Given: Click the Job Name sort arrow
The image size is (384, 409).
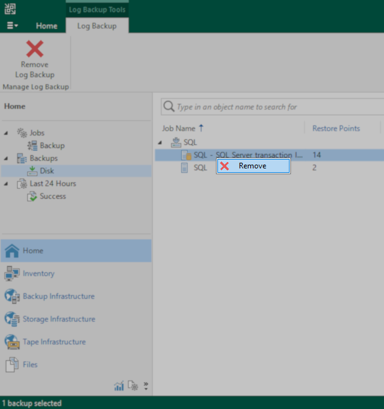Looking at the screenshot, I should pos(201,128).
